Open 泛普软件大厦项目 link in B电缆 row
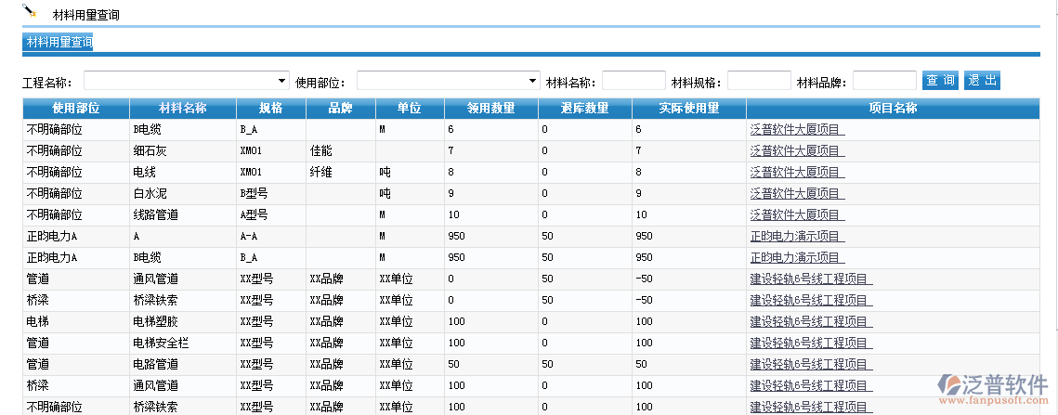The width and height of the screenshot is (1058, 415). (797, 130)
